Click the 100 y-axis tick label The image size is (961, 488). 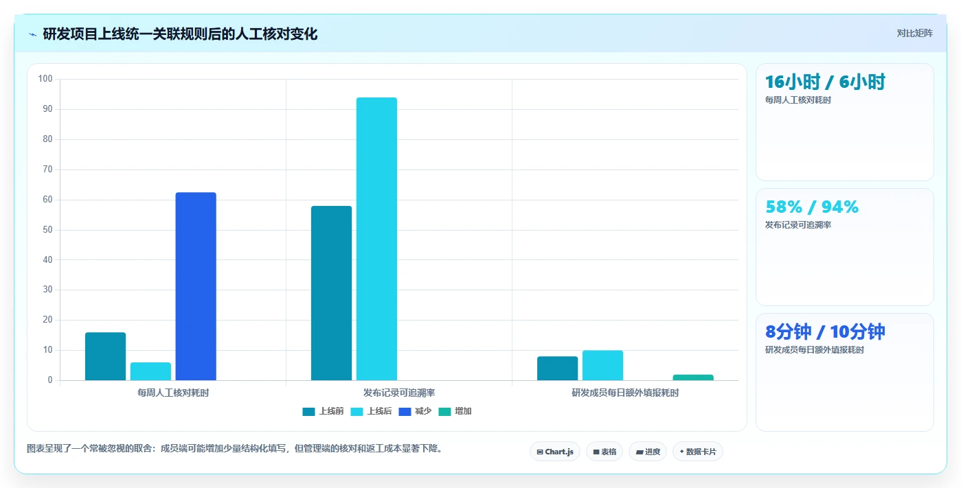(x=45, y=79)
